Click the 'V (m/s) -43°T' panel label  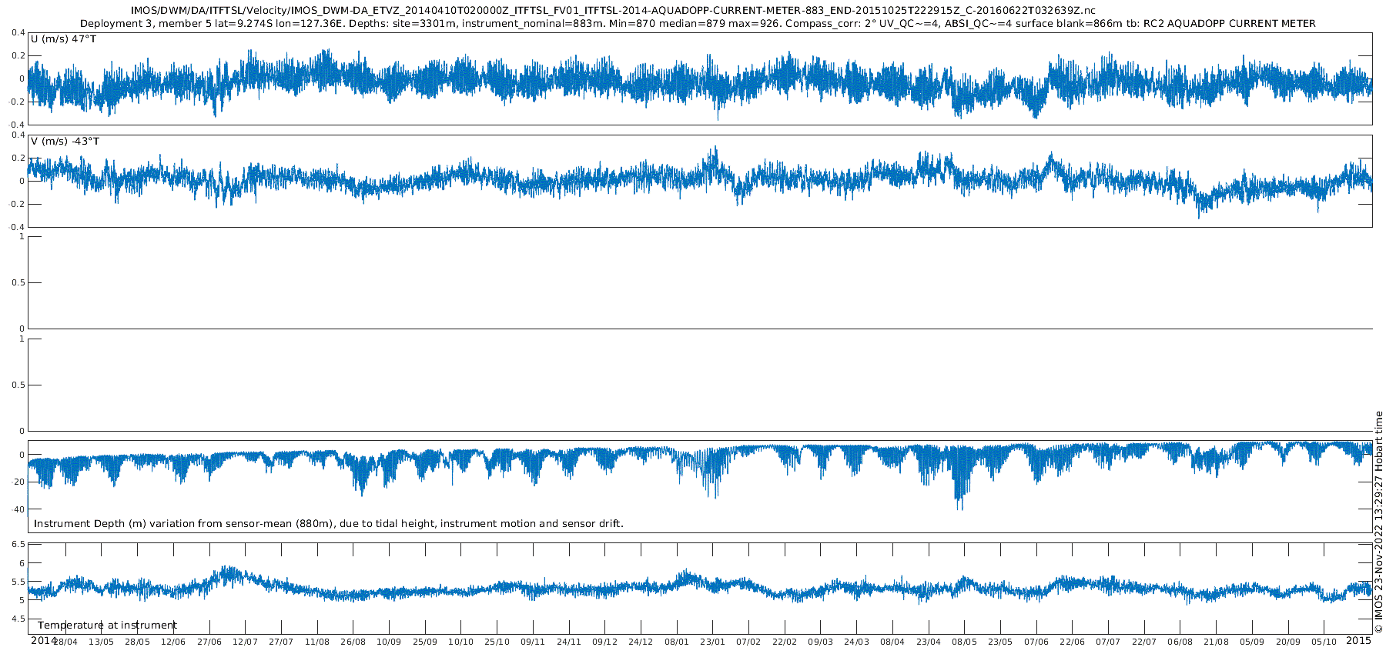[x=65, y=142]
